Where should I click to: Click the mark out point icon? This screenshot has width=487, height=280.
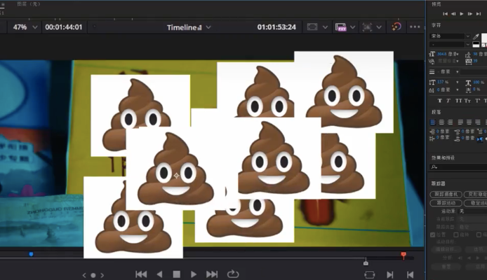pyautogui.click(x=410, y=274)
